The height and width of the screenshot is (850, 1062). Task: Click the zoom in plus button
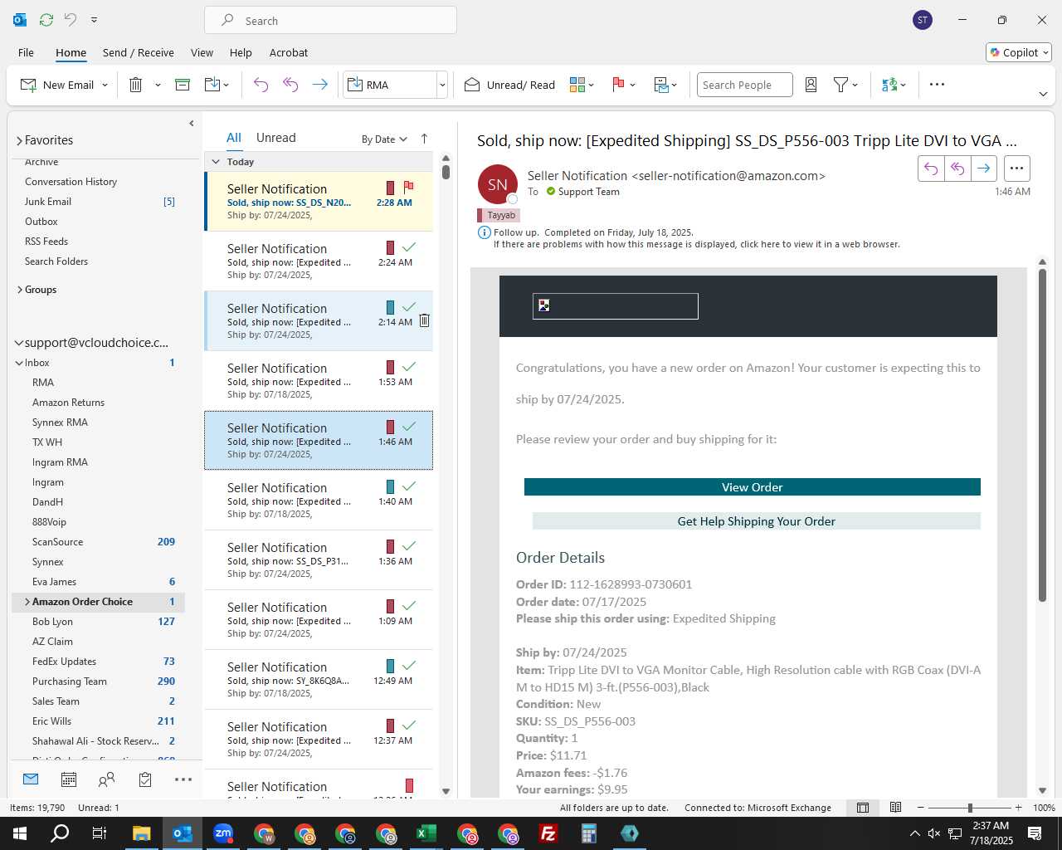click(1018, 808)
